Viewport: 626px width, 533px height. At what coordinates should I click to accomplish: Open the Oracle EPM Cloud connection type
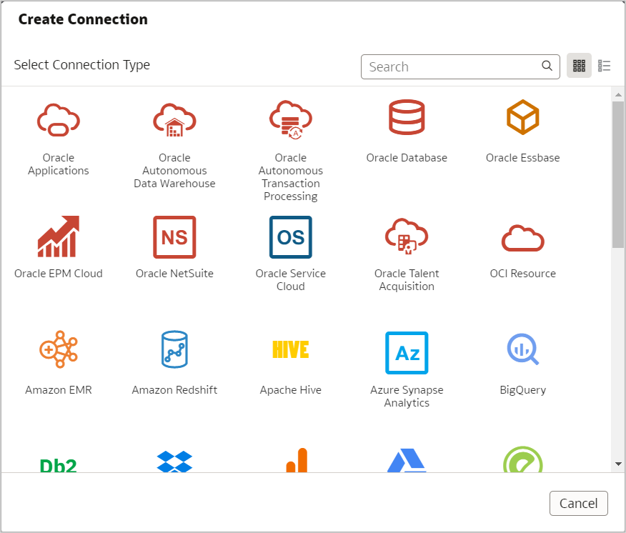tap(59, 236)
